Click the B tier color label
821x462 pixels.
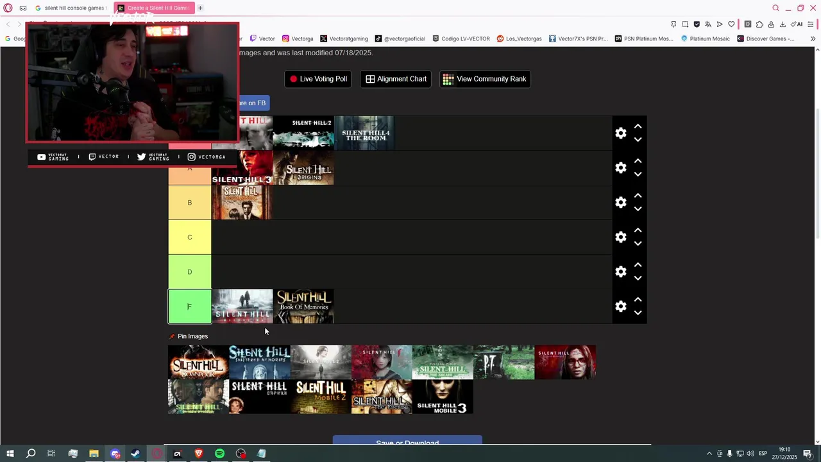tap(189, 203)
